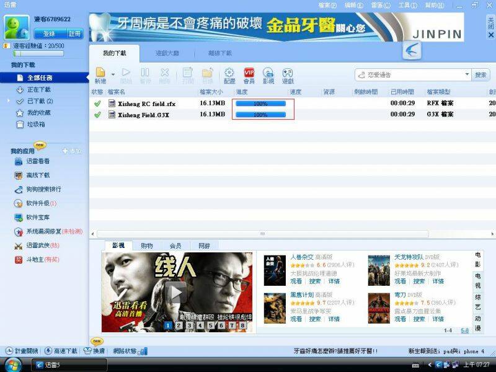Click 详情 link under 天龙特攻队
The width and height of the screenshot is (496, 372).
pyautogui.click(x=438, y=281)
